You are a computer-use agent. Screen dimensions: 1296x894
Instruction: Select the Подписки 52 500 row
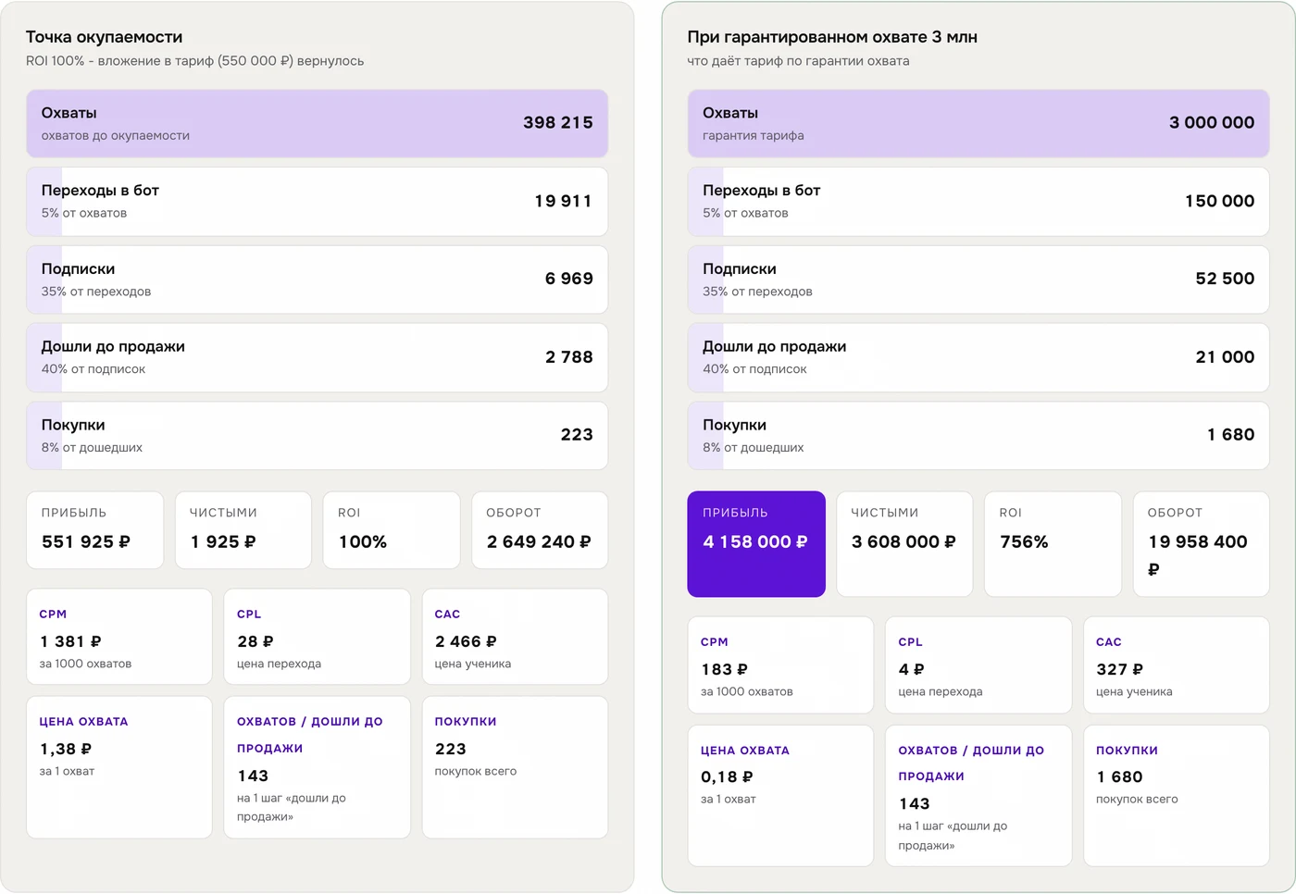[978, 279]
